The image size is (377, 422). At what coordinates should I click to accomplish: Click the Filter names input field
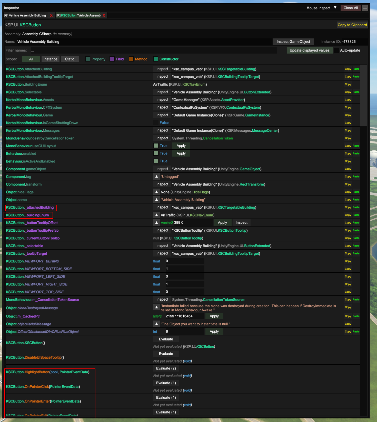tap(153, 50)
